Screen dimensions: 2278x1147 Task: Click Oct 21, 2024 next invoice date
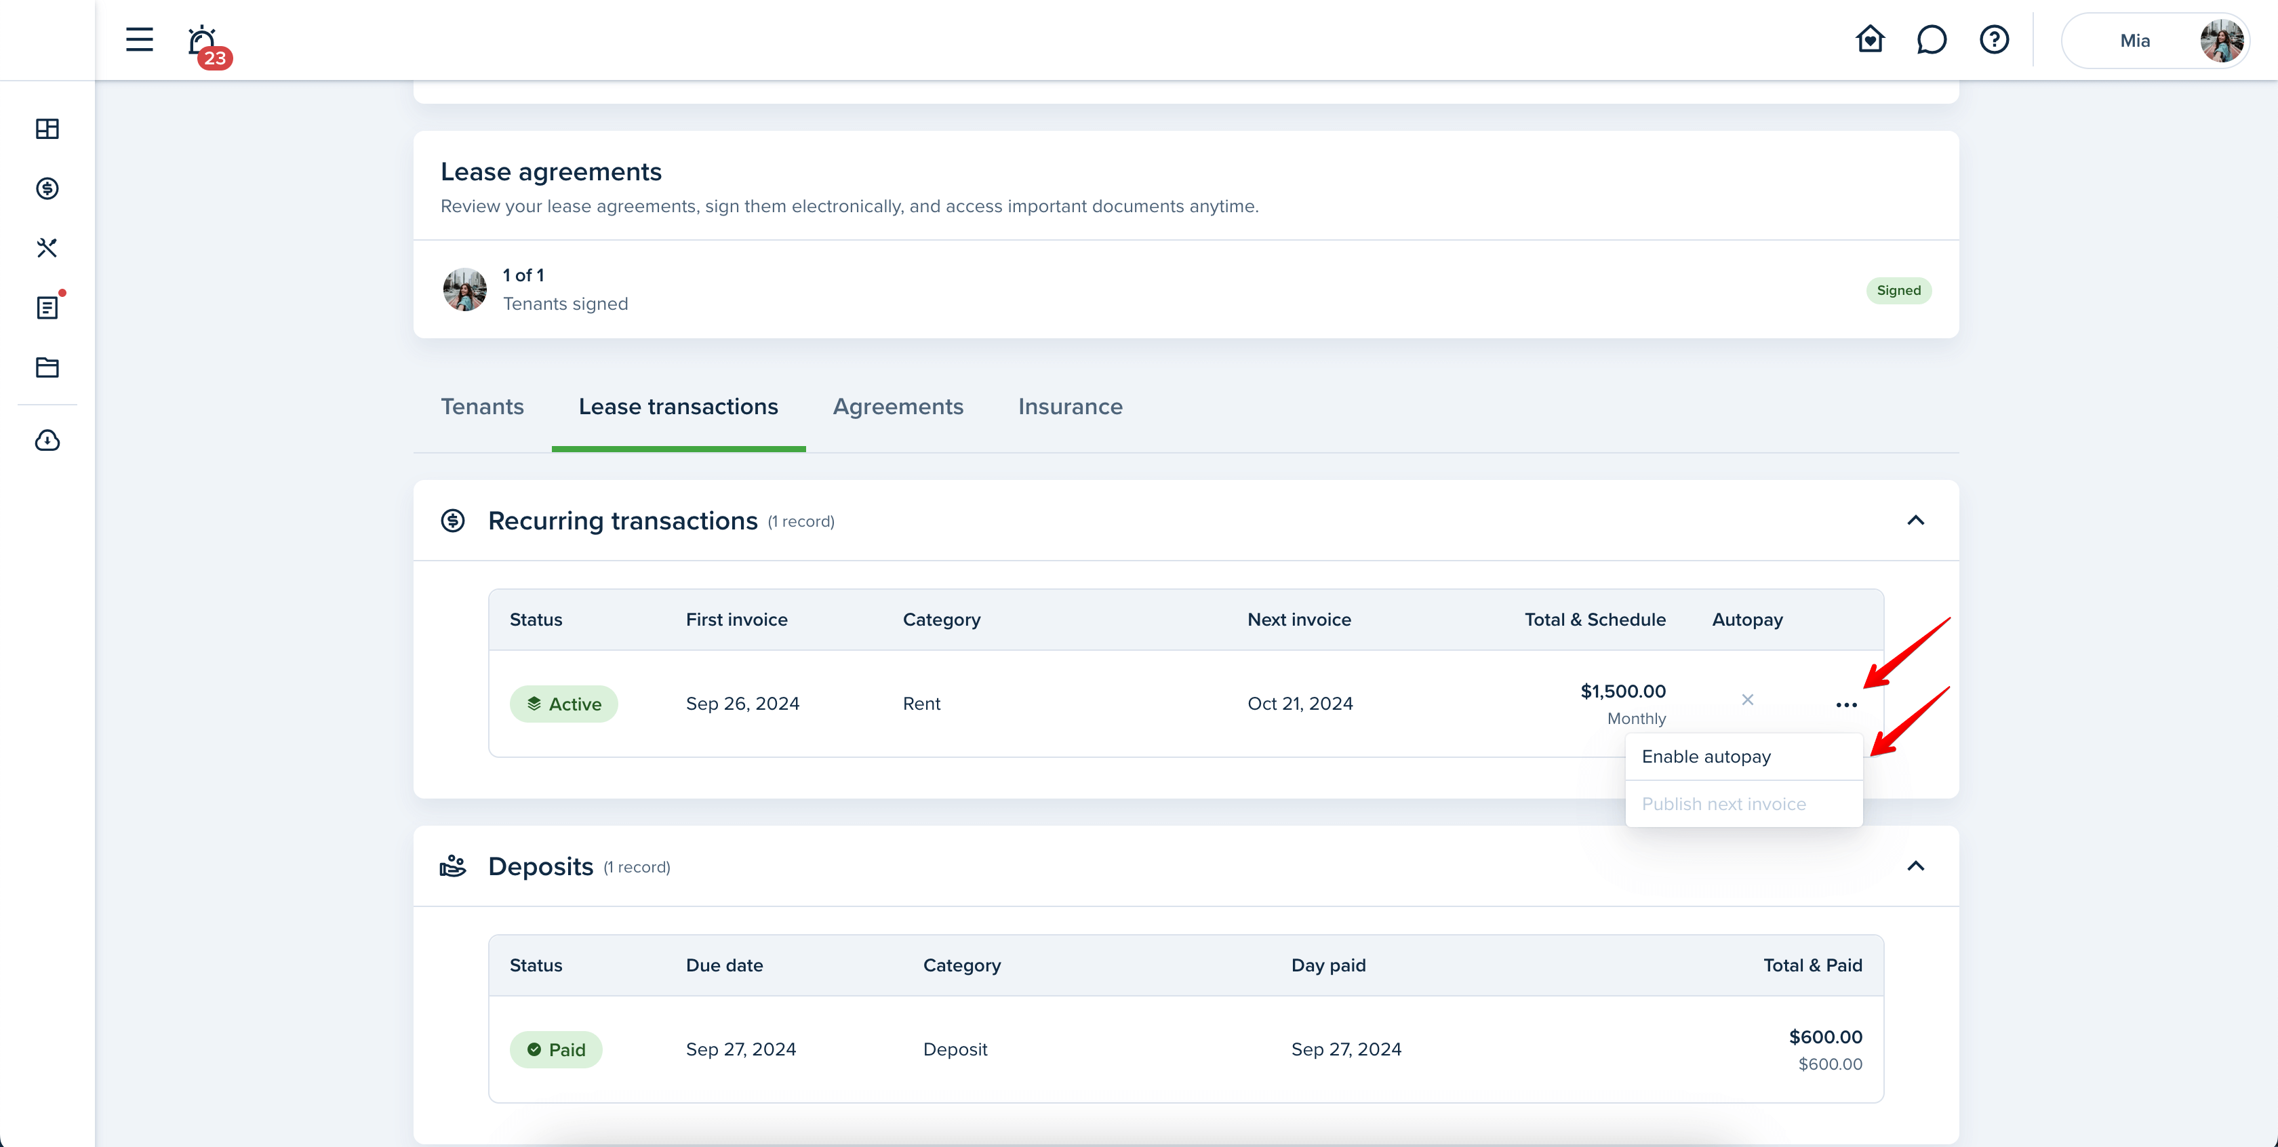click(x=1300, y=704)
